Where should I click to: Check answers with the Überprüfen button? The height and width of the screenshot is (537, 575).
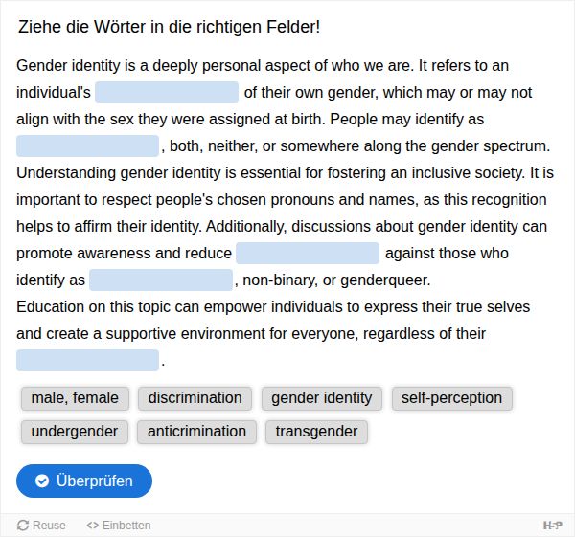click(x=84, y=481)
